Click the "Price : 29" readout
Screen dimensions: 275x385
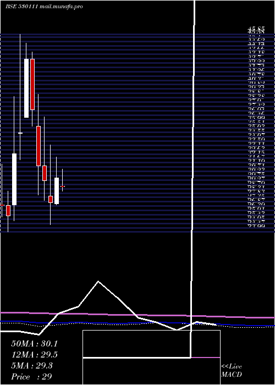31,376
